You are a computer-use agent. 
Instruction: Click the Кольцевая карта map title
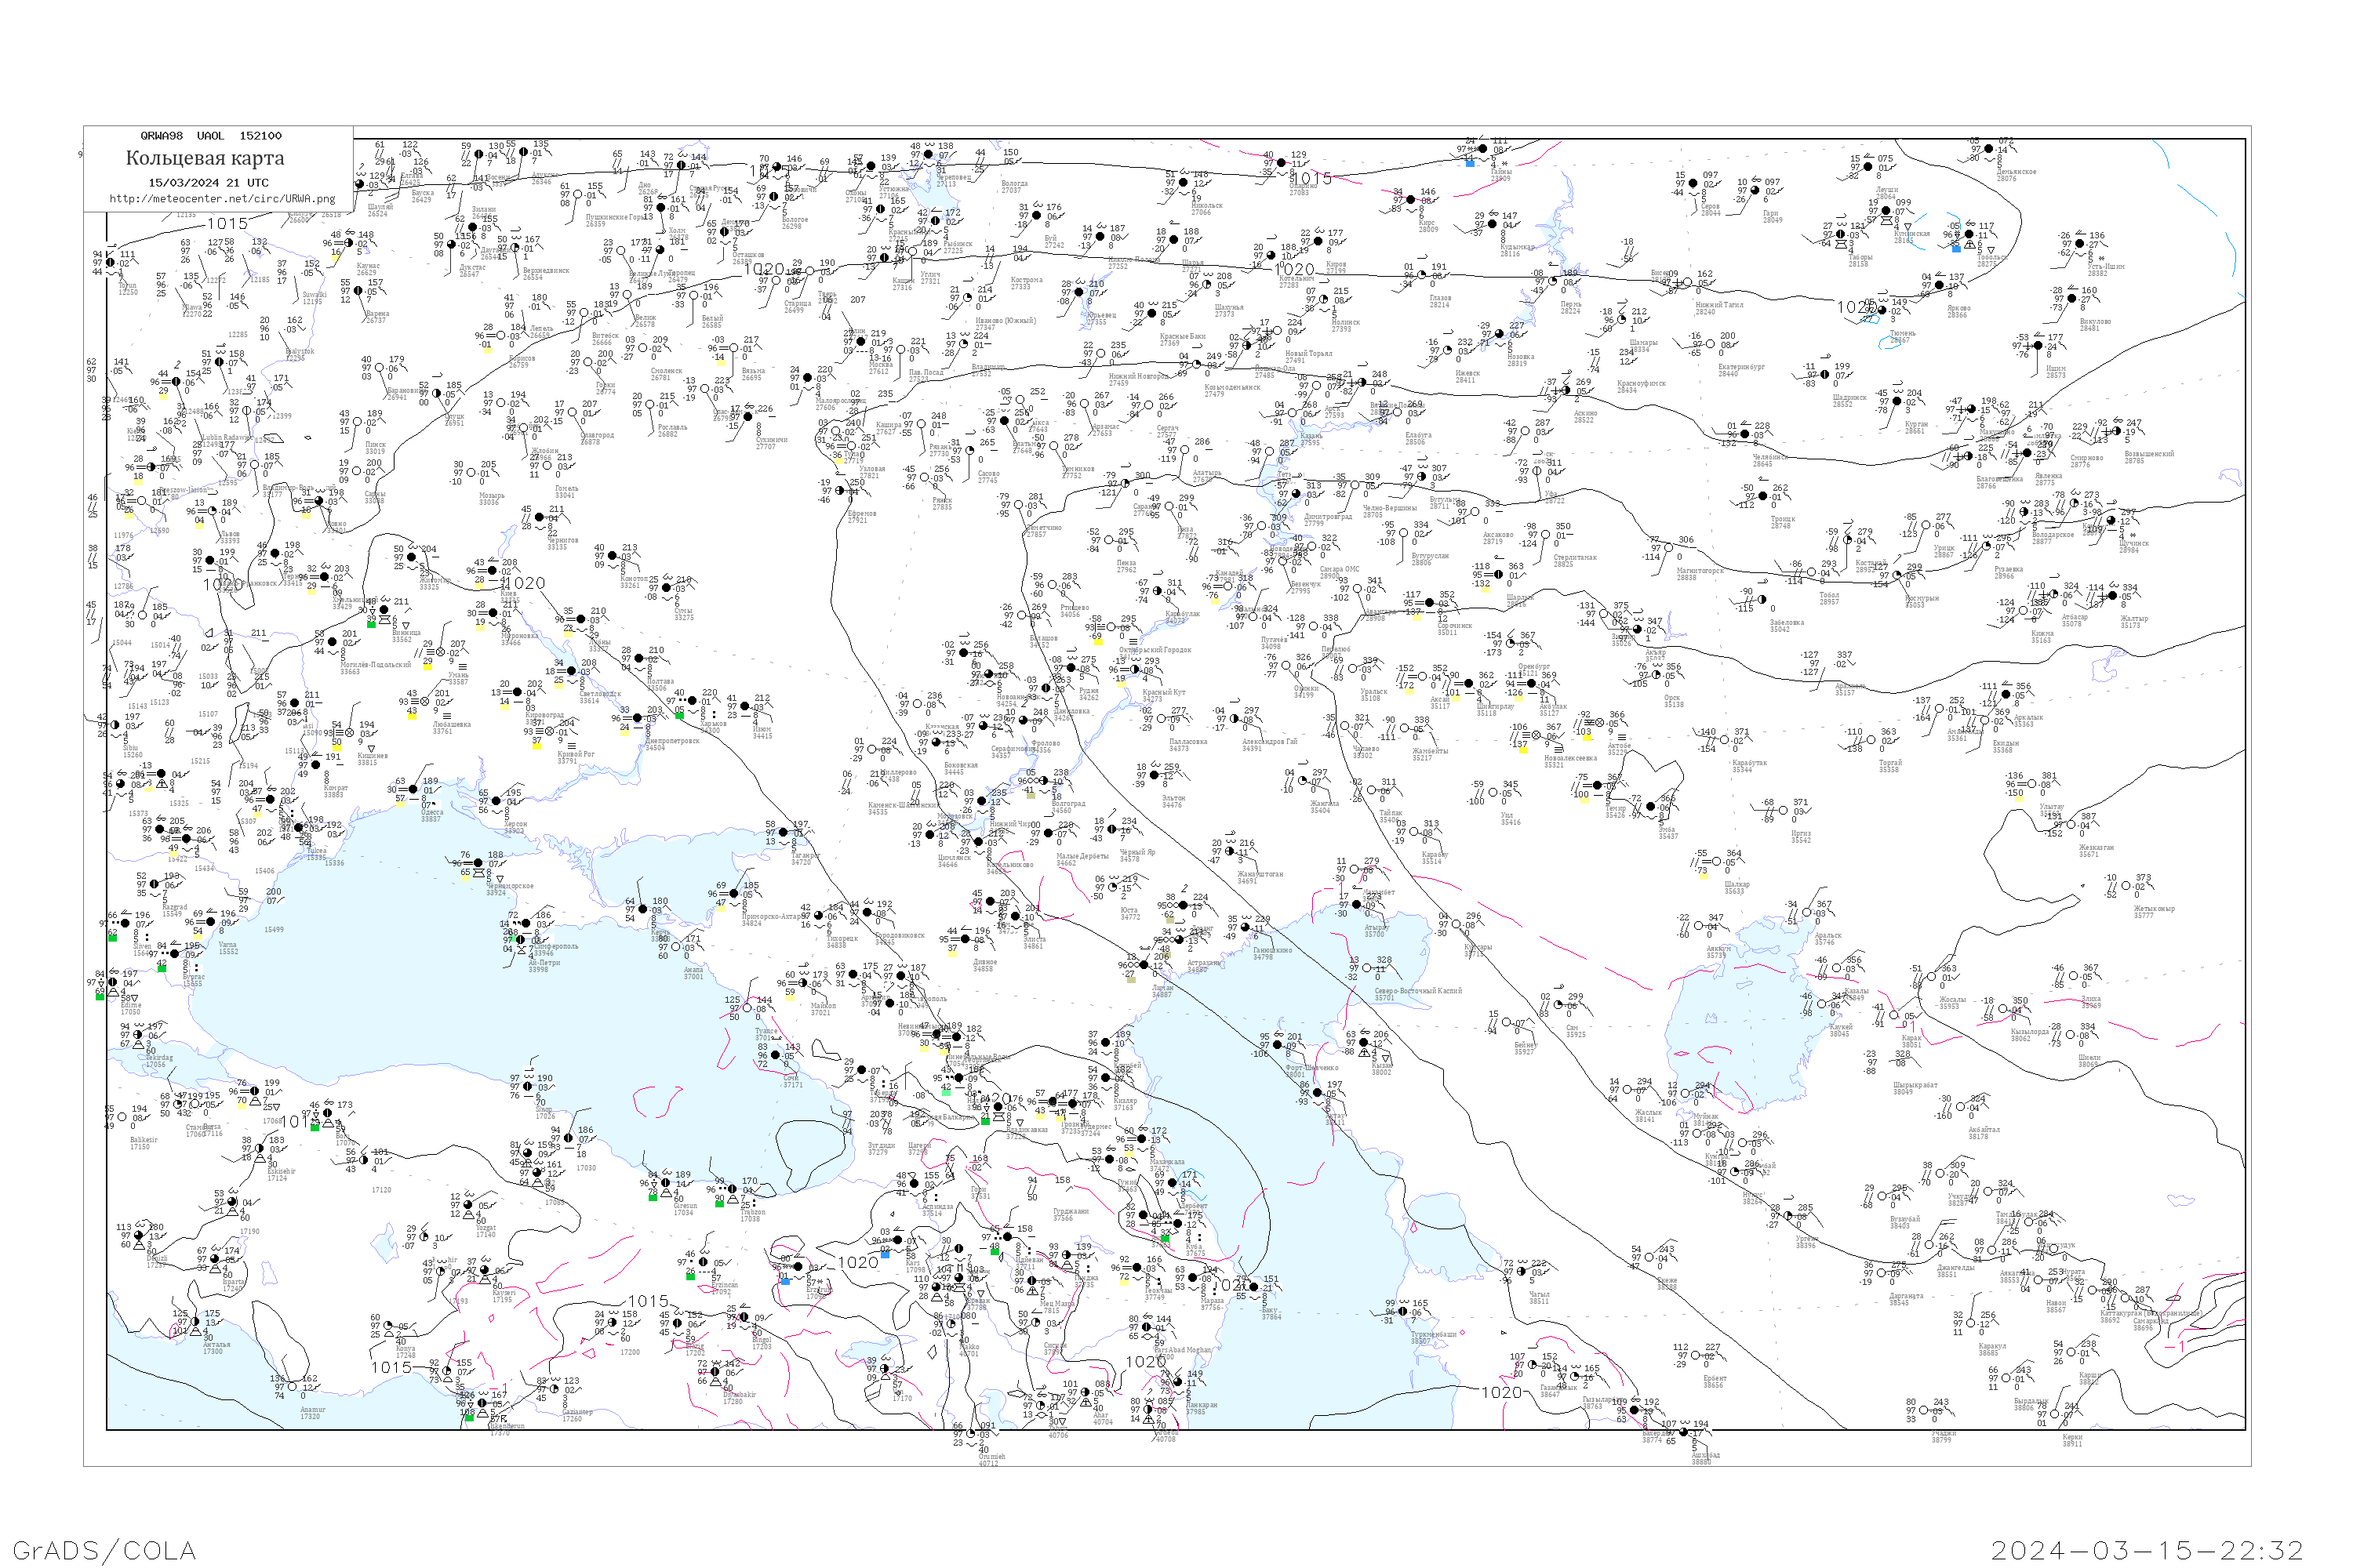click(205, 158)
